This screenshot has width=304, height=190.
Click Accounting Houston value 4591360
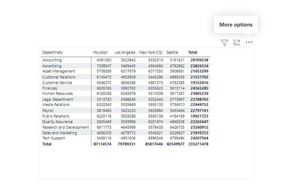[104, 60]
